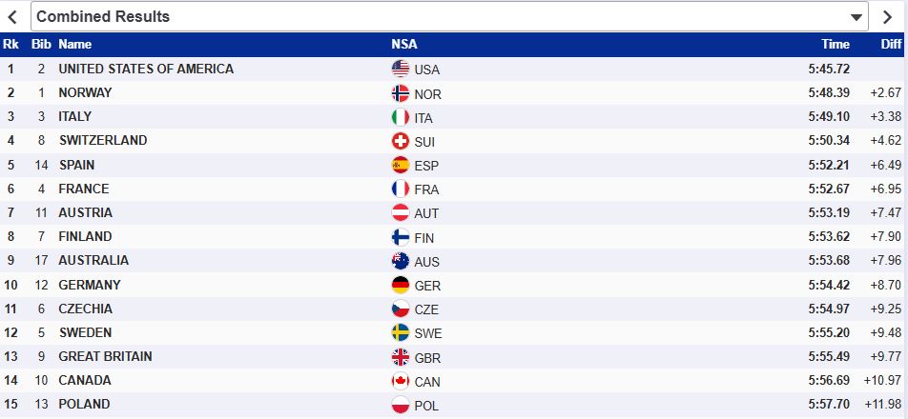Click the Canada flag icon

point(401,381)
